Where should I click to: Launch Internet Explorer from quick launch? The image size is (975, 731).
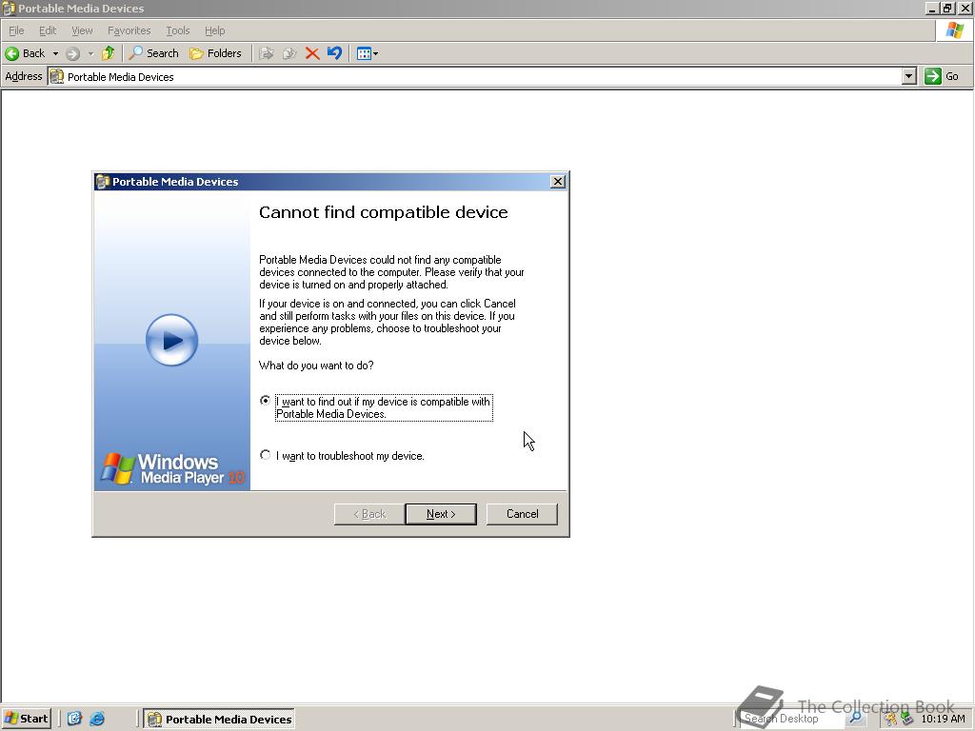pos(97,719)
